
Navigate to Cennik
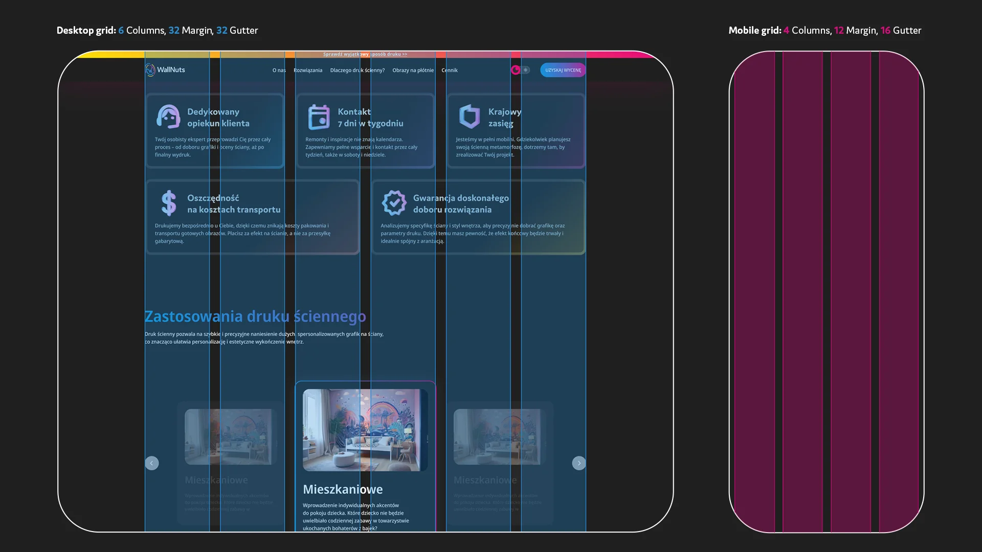click(x=449, y=71)
